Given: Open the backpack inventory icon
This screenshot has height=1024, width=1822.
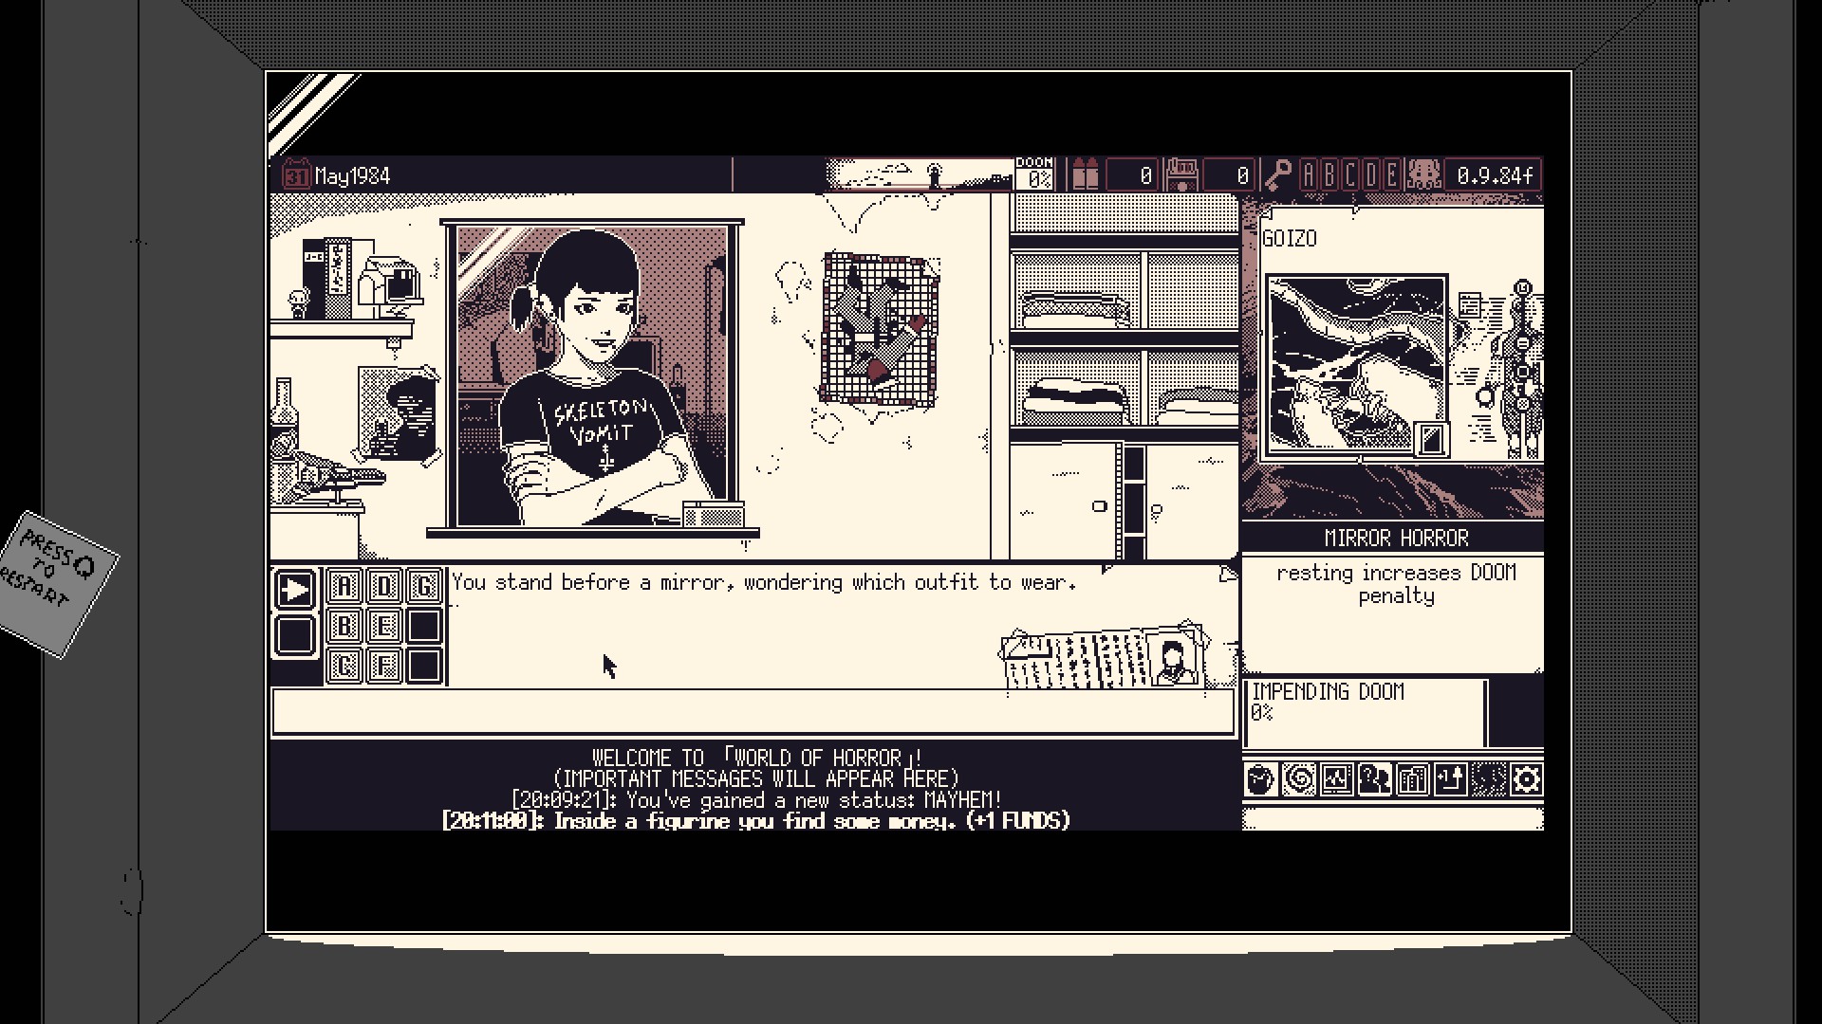Looking at the screenshot, I should tap(1260, 780).
